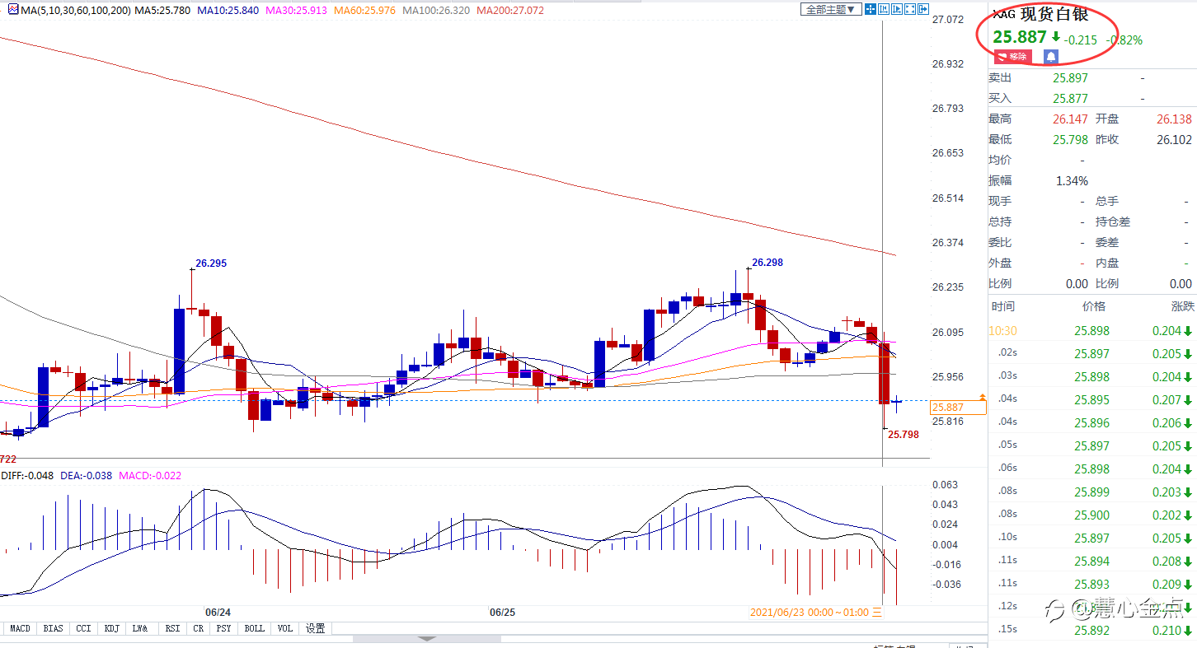This screenshot has height=648, width=1197.
Task: Open the 设置 indicator settings tab
Action: (316, 628)
